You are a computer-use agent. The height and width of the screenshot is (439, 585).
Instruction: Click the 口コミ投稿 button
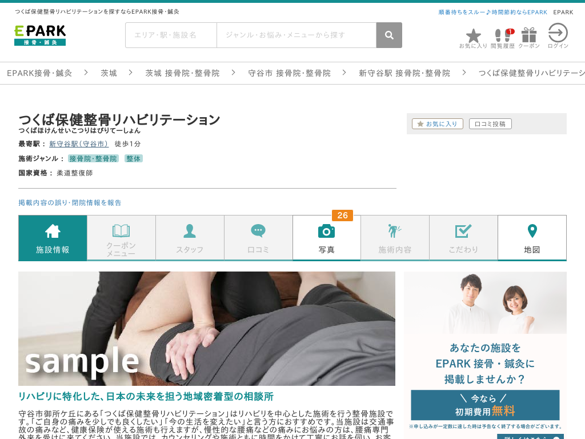(490, 124)
